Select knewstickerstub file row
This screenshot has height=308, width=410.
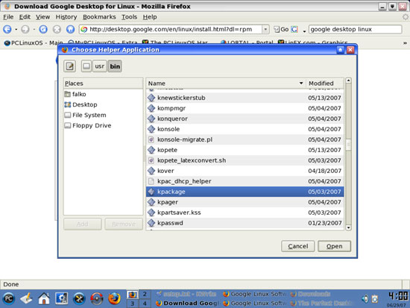click(245, 98)
